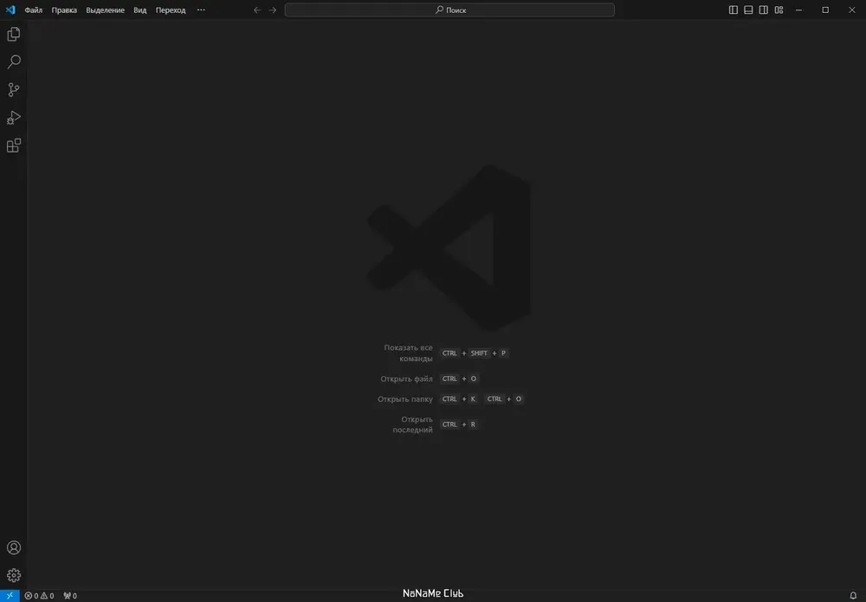Close the VS Code window

[851, 10]
